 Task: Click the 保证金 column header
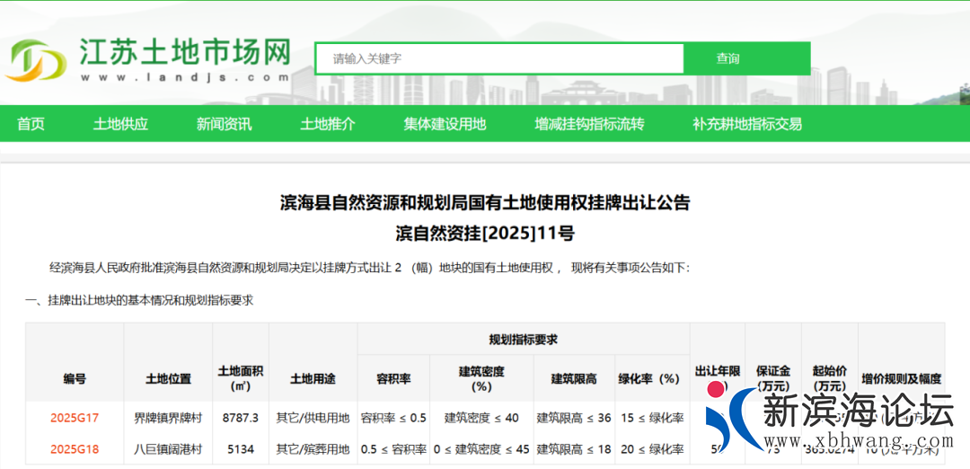tap(772, 377)
